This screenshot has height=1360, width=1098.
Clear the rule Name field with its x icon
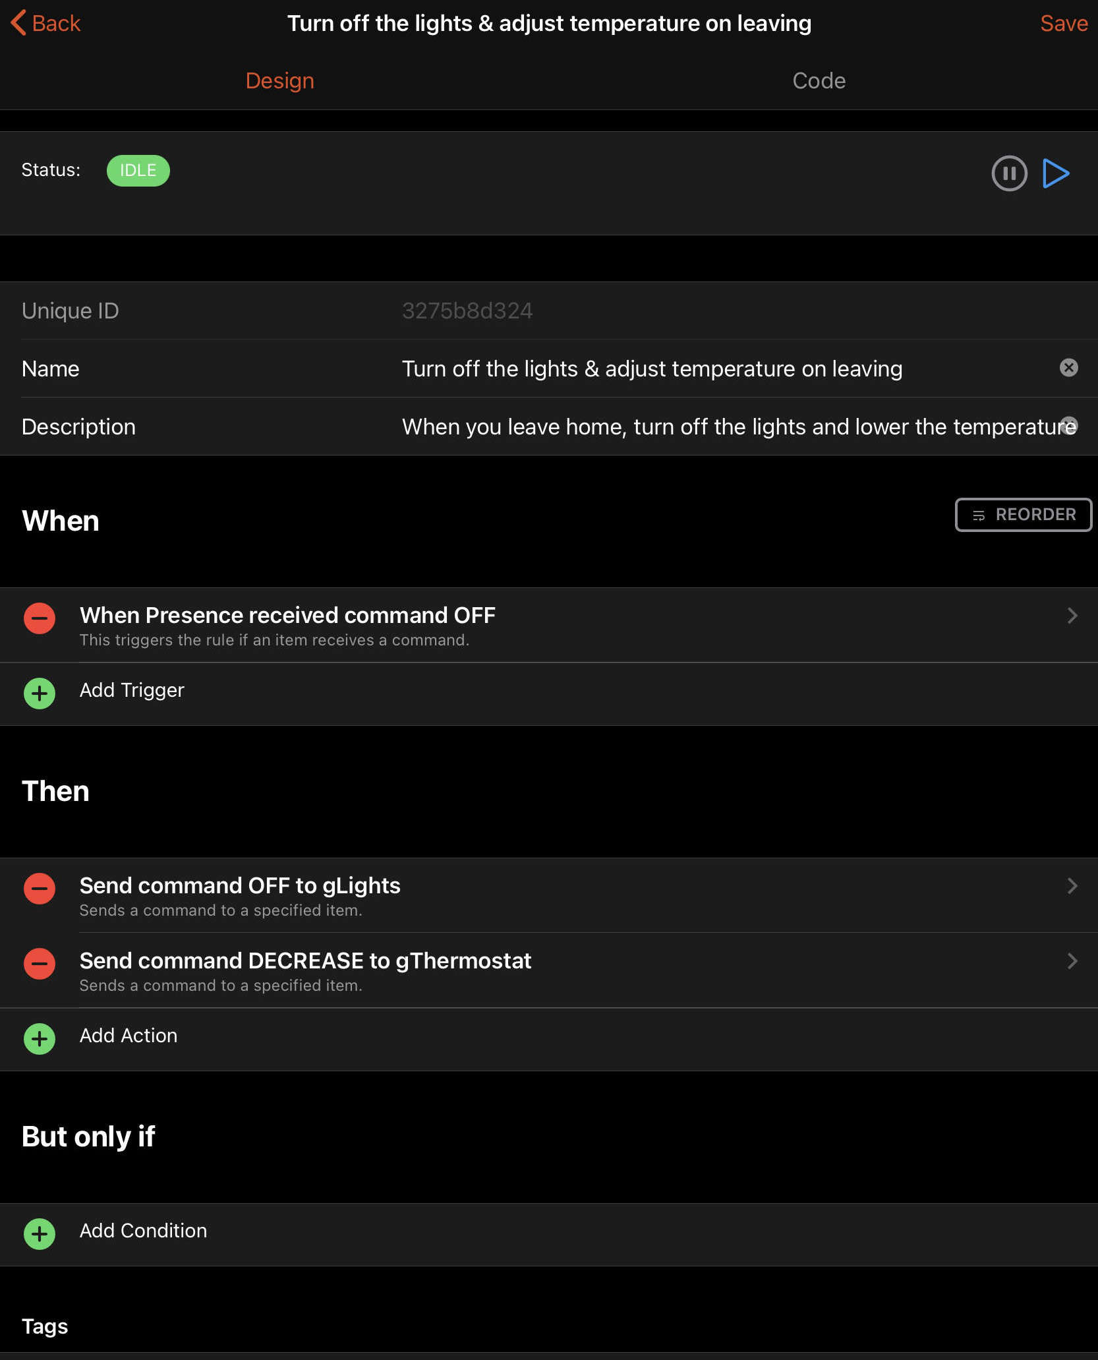click(x=1069, y=368)
